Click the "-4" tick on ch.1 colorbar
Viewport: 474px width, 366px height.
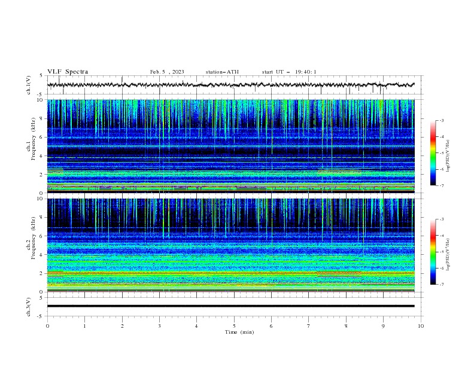[x=441, y=137]
